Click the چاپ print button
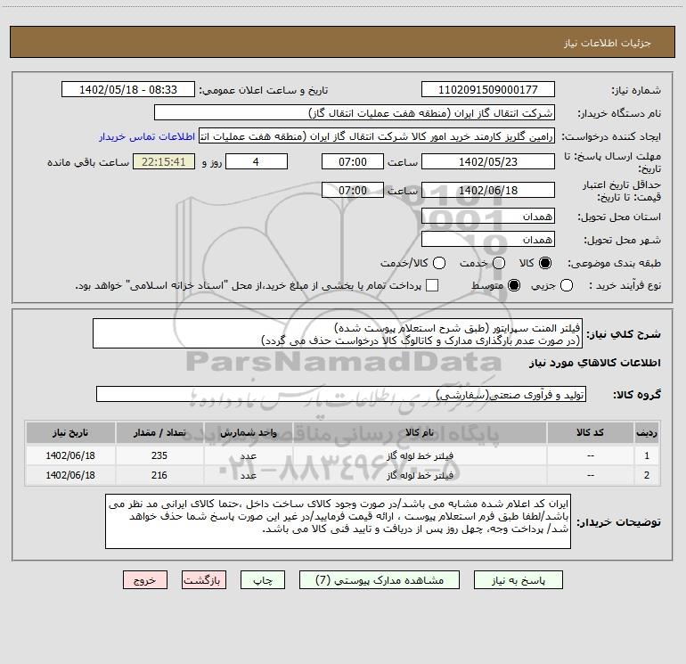This screenshot has width=686, height=664. (263, 580)
